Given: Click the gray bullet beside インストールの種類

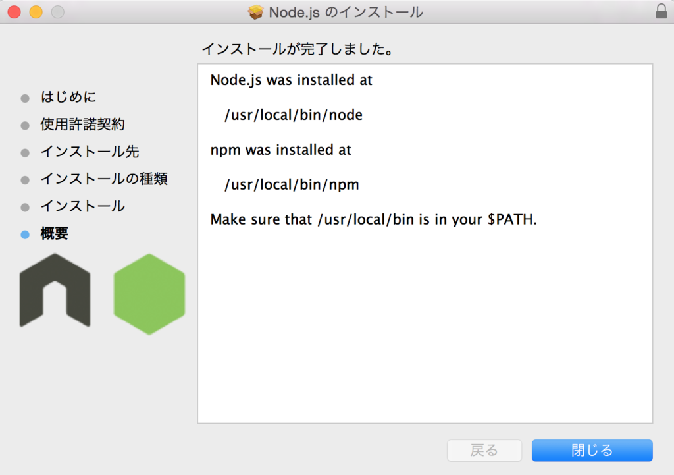Looking at the screenshot, I should (25, 180).
